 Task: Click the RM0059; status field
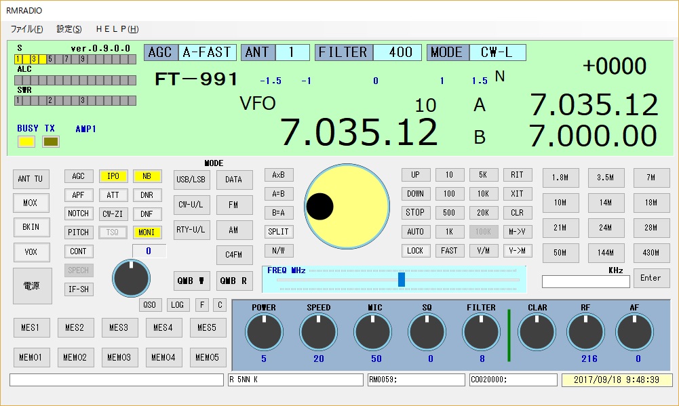pos(416,380)
